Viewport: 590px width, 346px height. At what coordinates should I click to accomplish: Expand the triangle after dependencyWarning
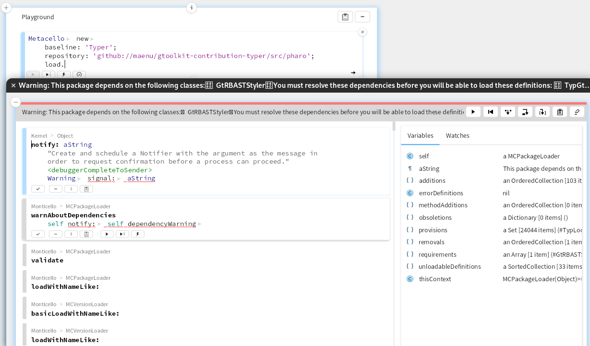[200, 224]
